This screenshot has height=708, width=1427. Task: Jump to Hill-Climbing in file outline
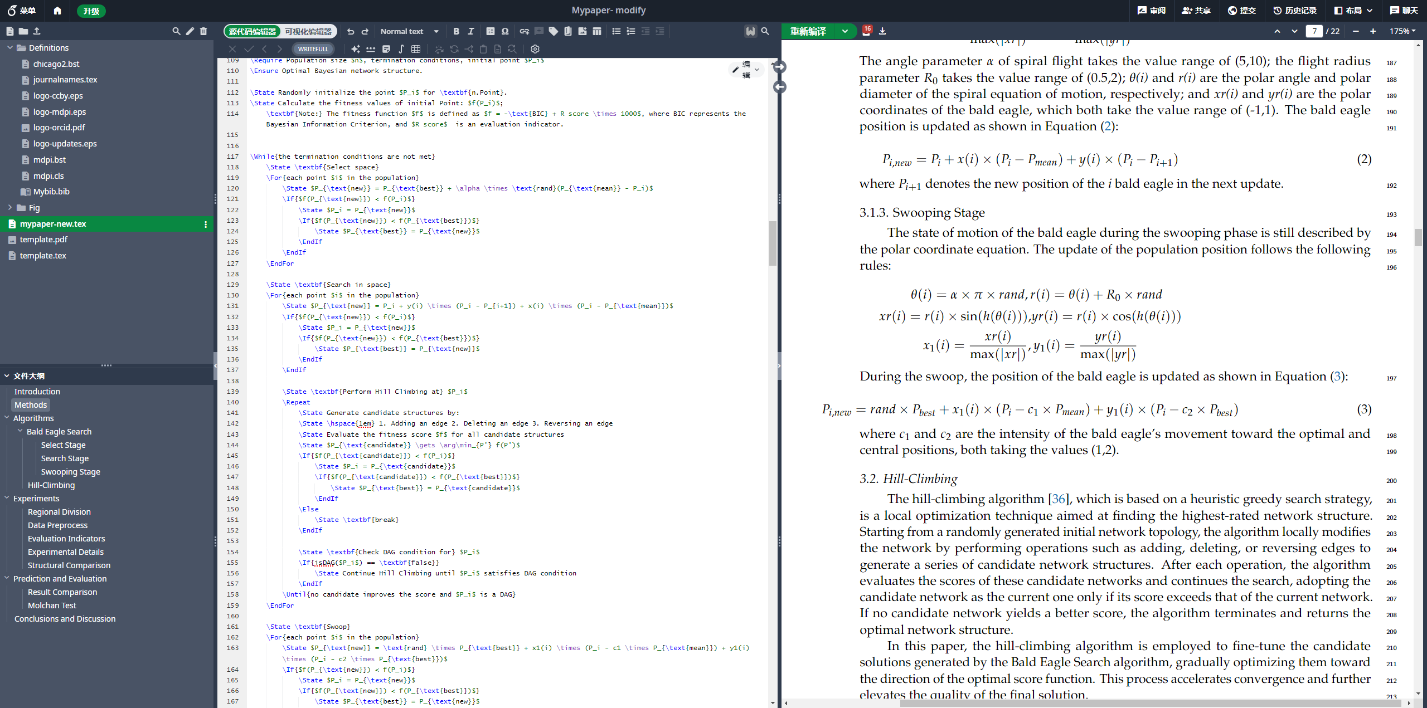tap(51, 485)
